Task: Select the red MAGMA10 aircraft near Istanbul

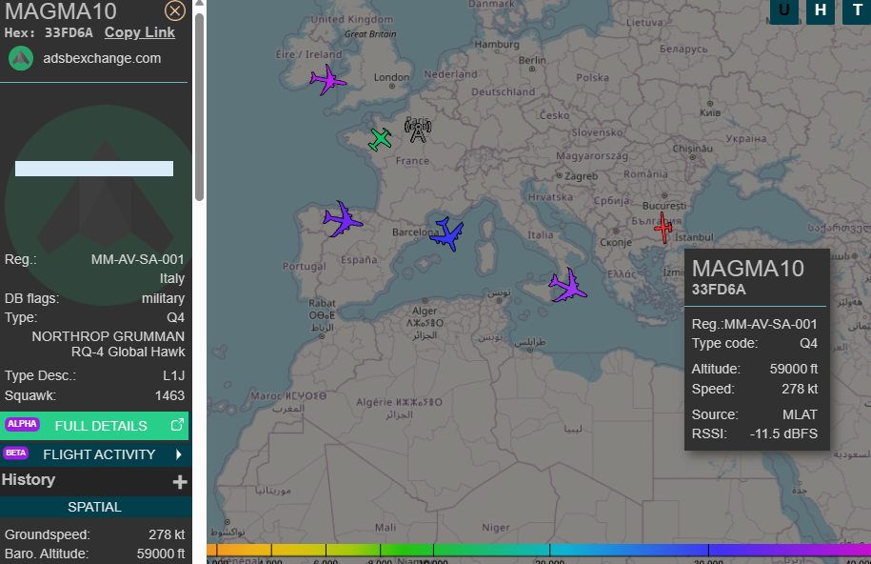Action: (663, 228)
